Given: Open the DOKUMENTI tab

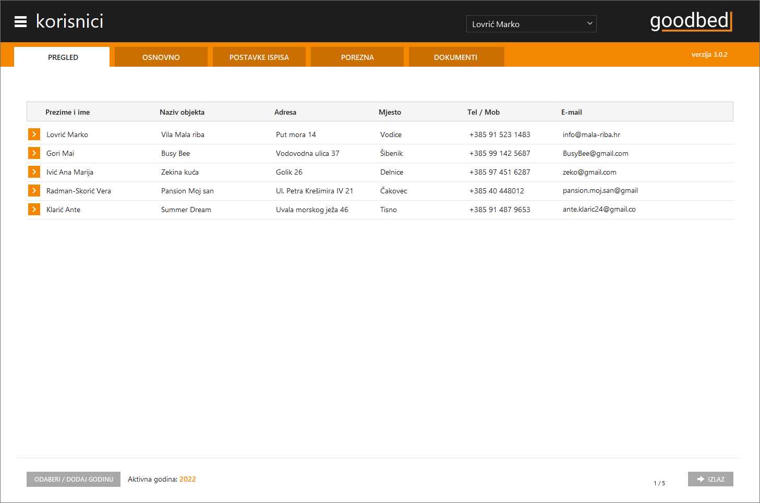Looking at the screenshot, I should pos(456,57).
